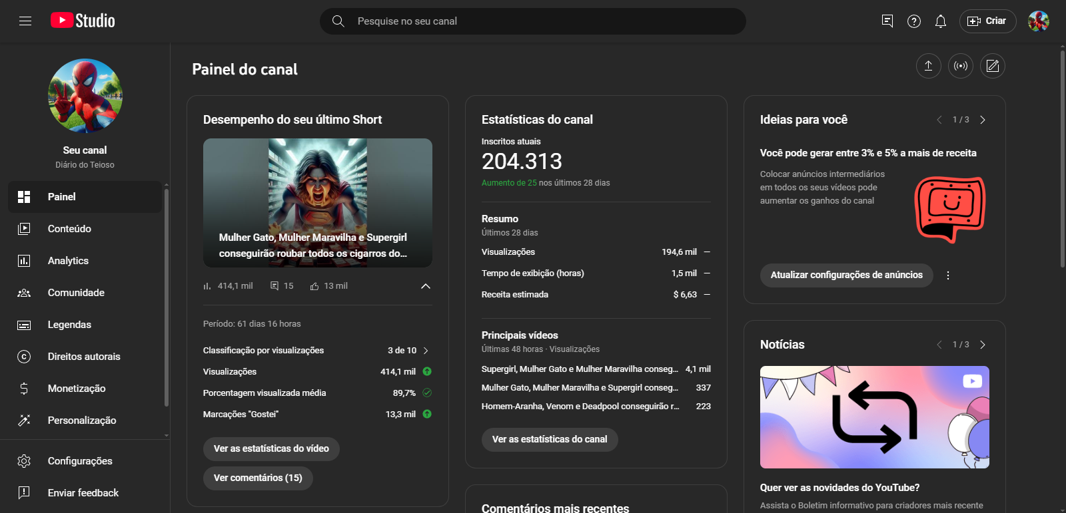
Task: Click Atualizar configurações de anúncios
Action: pyautogui.click(x=847, y=275)
